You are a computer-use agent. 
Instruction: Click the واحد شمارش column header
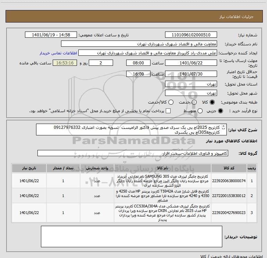click(x=97, y=168)
